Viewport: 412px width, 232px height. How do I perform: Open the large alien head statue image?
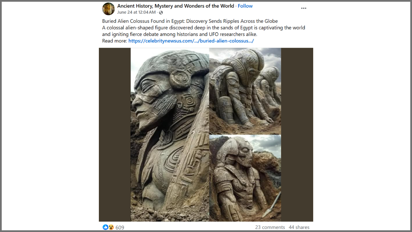click(x=170, y=135)
